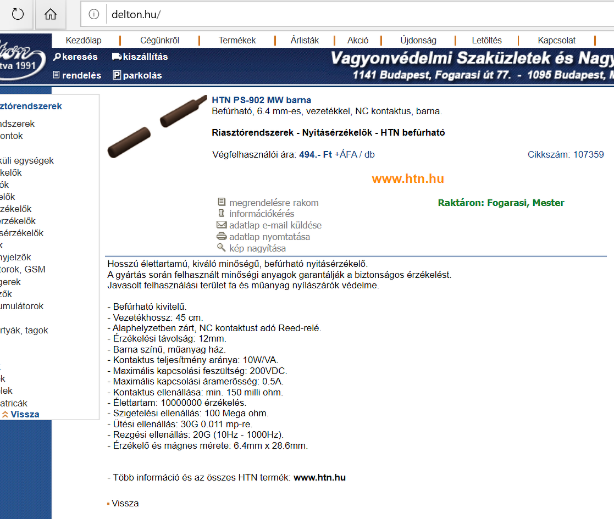Open sidebar item ending in torok, GSM
This screenshot has width=614, height=519.
[x=23, y=270]
